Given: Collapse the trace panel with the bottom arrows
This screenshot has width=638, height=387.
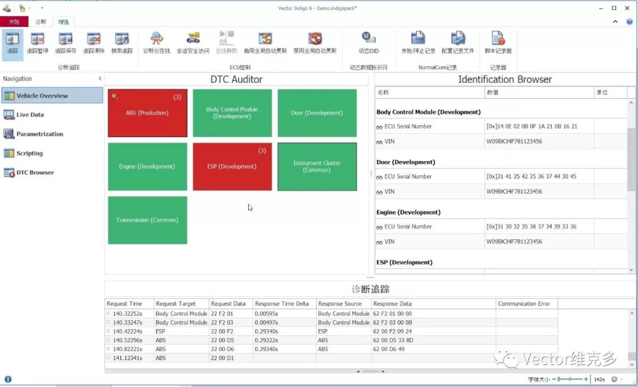Looking at the screenshot, I should (370, 371).
